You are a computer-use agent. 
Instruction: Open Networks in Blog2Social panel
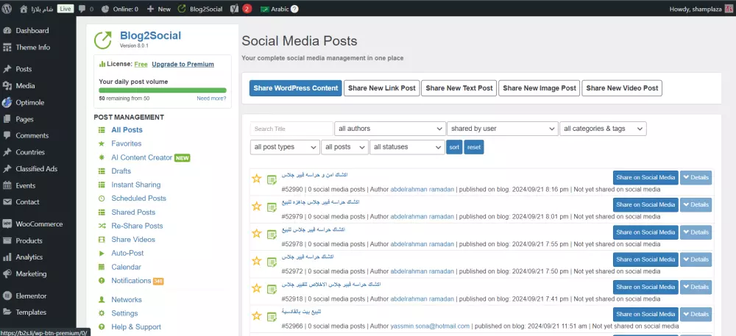pyautogui.click(x=127, y=299)
